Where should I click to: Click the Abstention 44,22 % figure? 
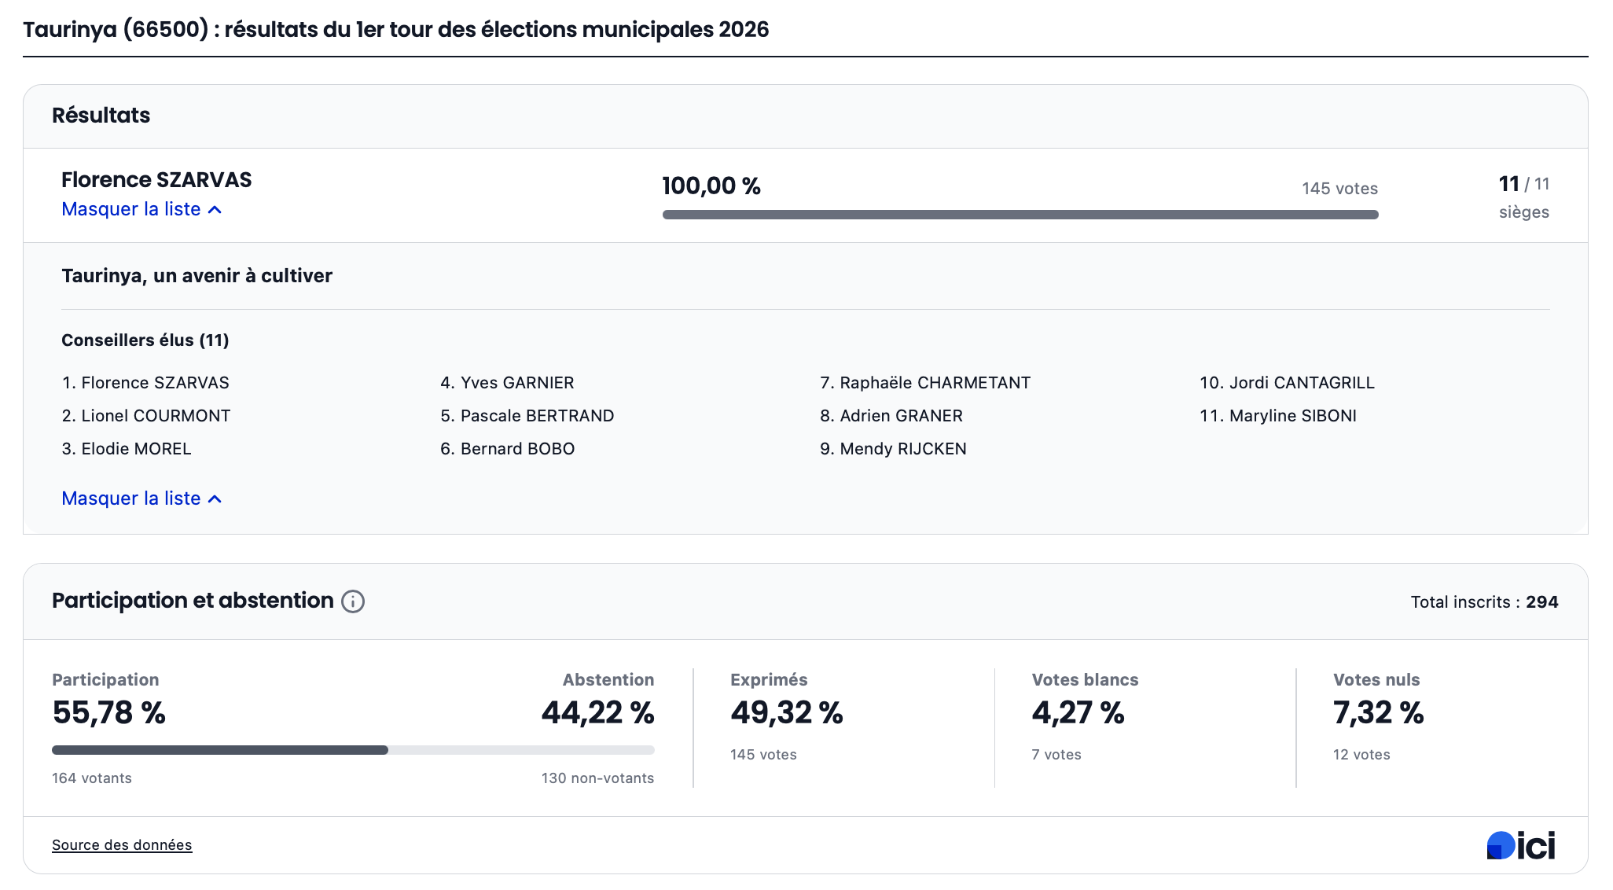point(597,713)
